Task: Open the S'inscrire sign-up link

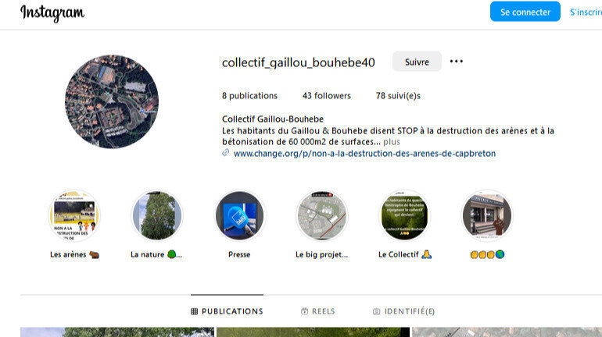Action: point(586,12)
